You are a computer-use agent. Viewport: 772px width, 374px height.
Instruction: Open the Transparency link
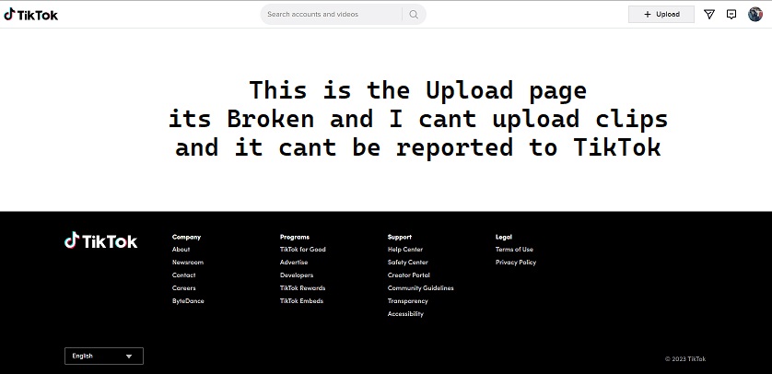(x=408, y=300)
